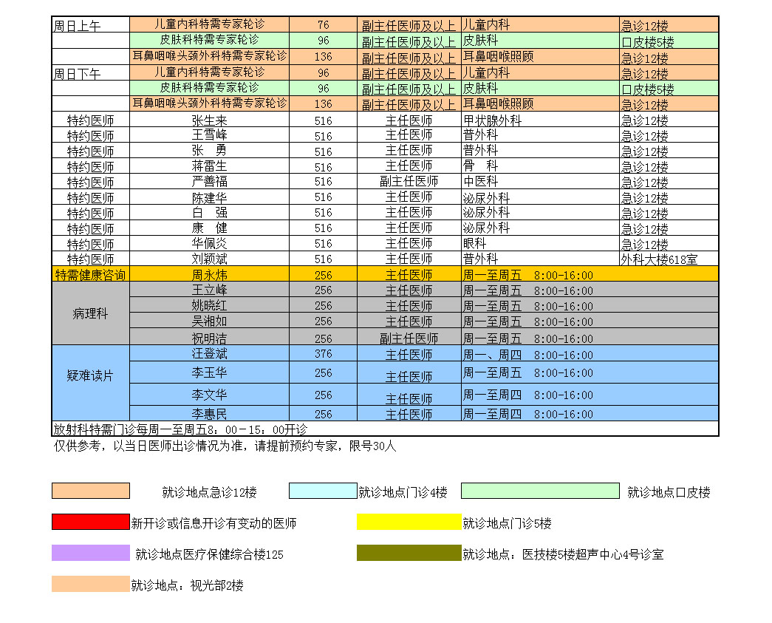Click legend label 新开诊或信息开诊有变动的医师
Screen dimensions: 772x623
pyautogui.click(x=214, y=523)
